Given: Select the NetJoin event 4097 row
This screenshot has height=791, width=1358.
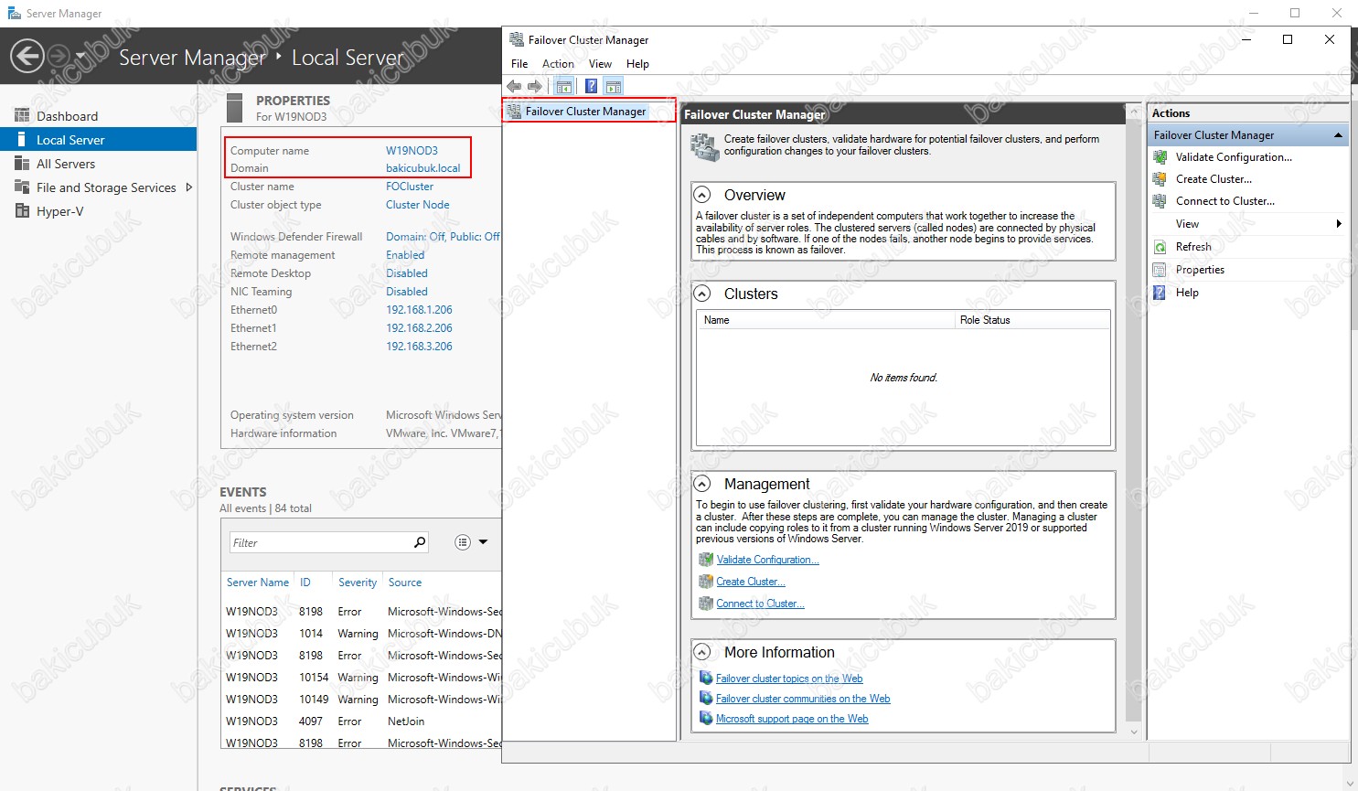Looking at the screenshot, I should click(363, 722).
